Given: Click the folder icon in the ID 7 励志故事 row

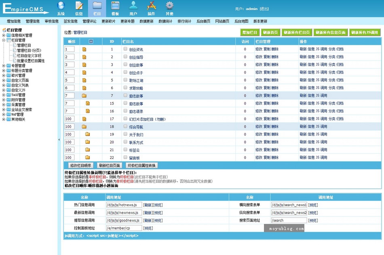Looking at the screenshot, I should coord(84,96).
